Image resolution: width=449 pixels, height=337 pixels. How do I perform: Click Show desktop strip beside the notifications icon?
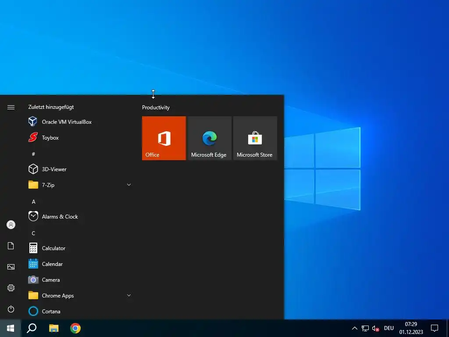(x=447, y=328)
